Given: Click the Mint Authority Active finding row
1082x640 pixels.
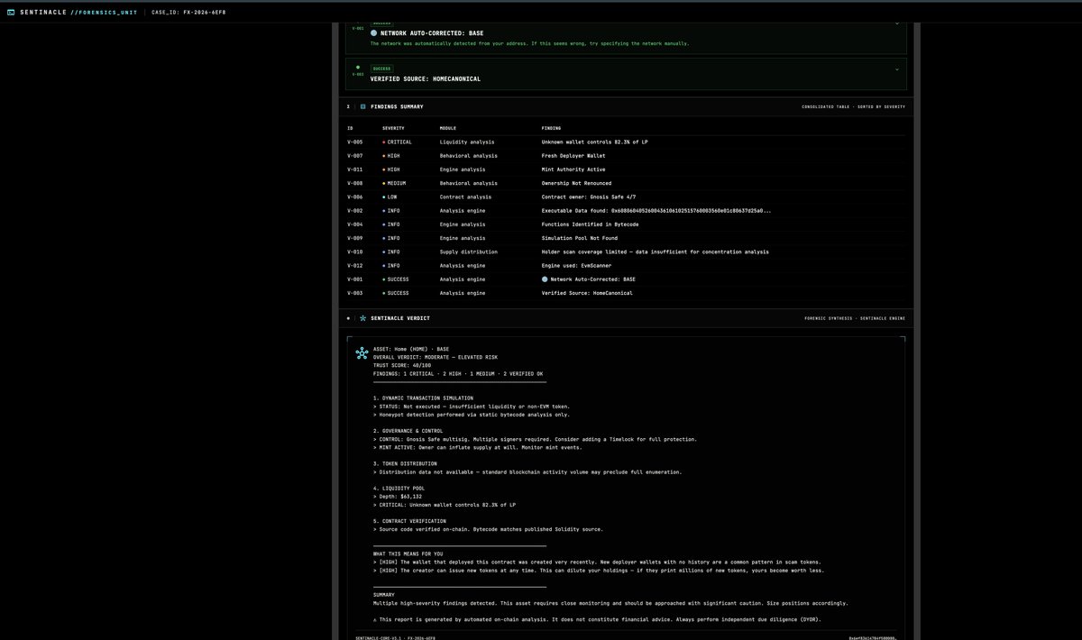Looking at the screenshot, I should click(x=626, y=169).
